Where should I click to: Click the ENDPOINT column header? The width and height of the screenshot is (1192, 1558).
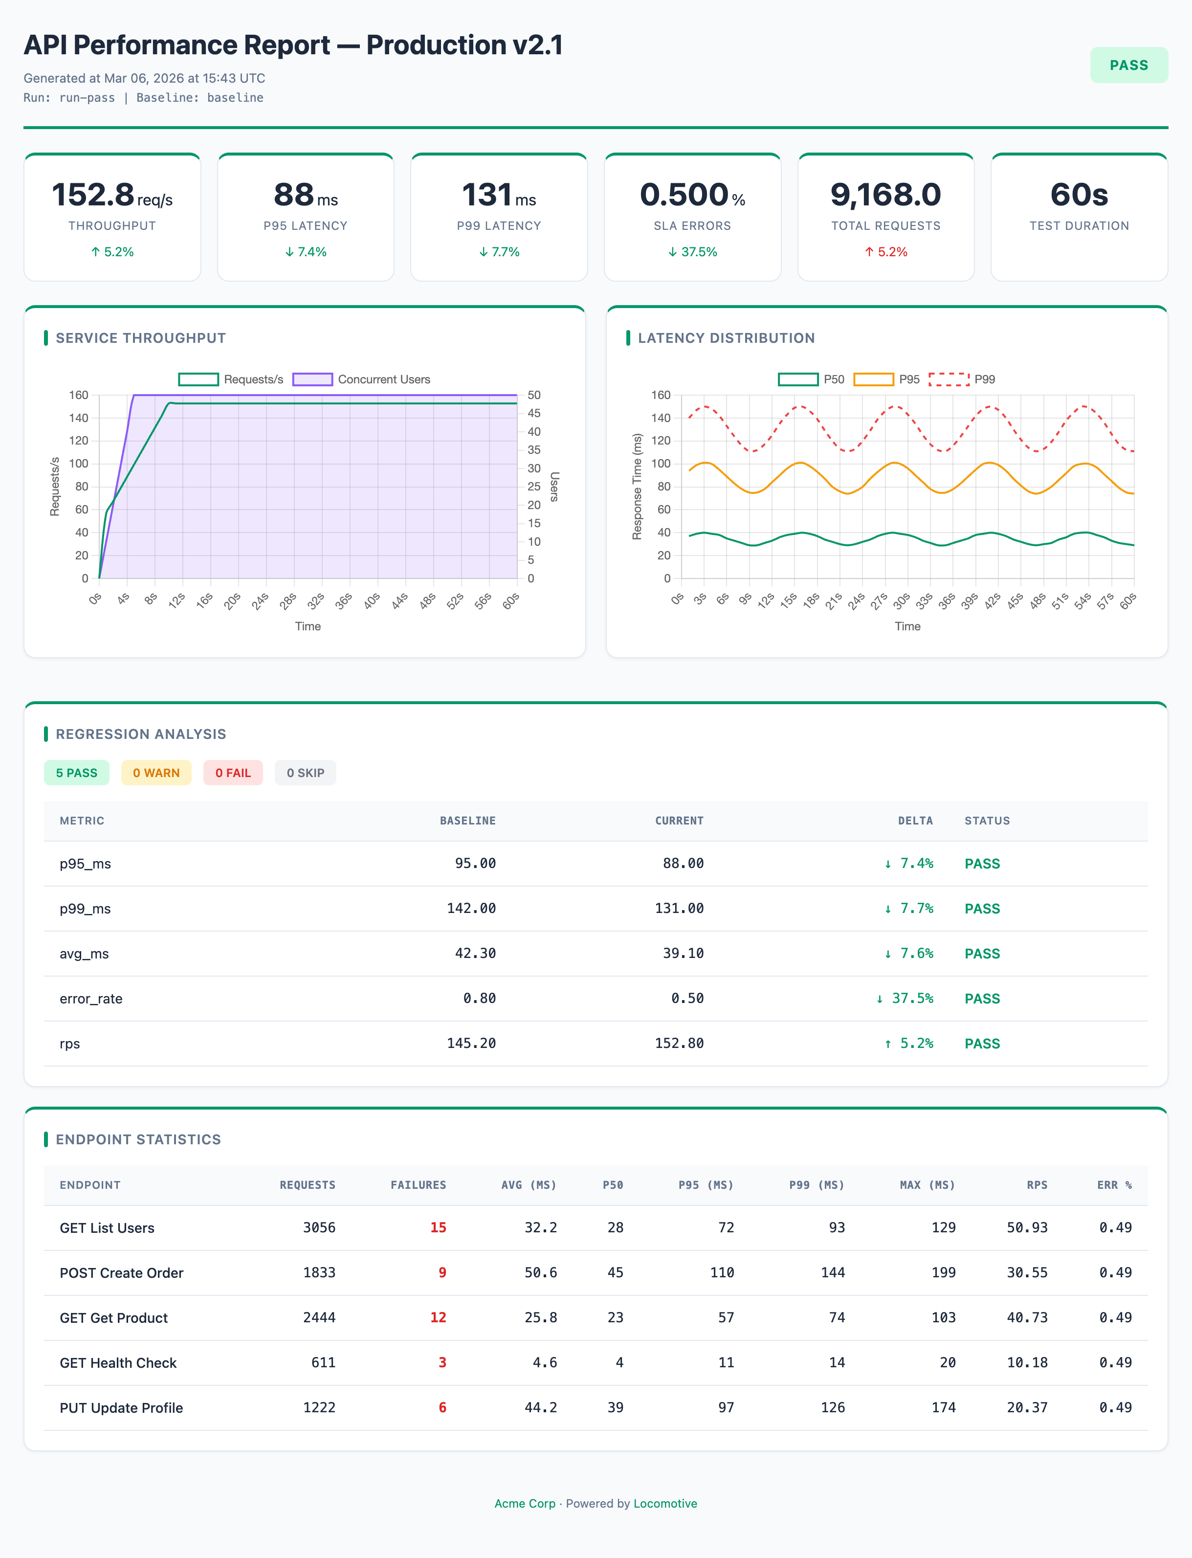coord(90,1185)
